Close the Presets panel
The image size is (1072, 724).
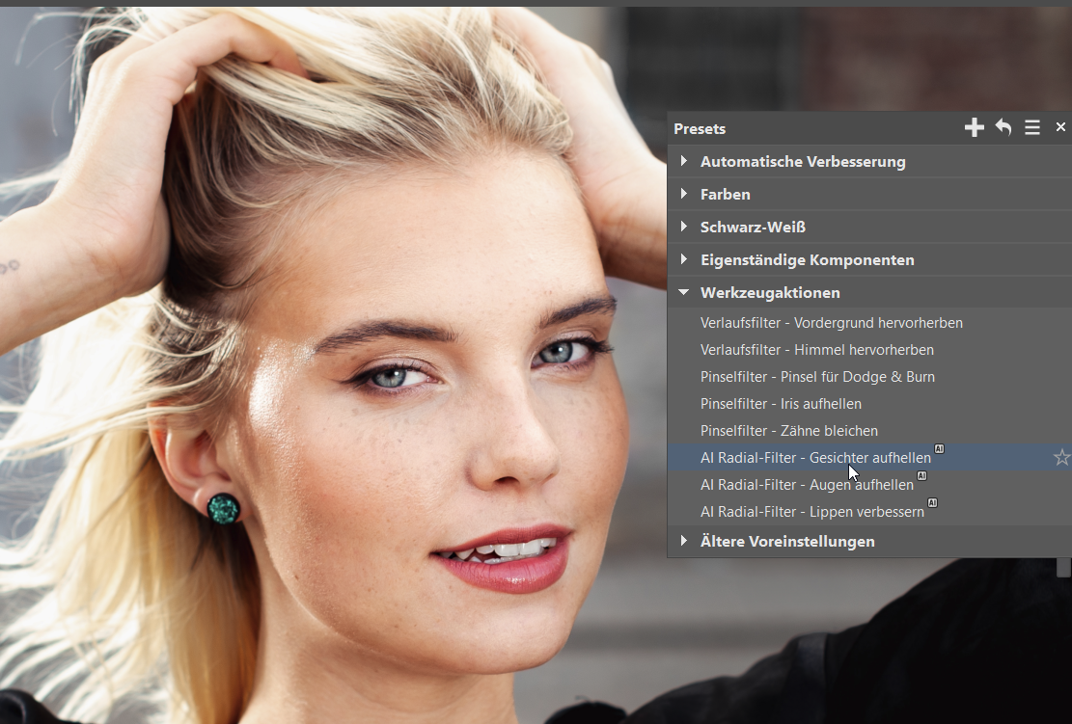click(x=1060, y=127)
